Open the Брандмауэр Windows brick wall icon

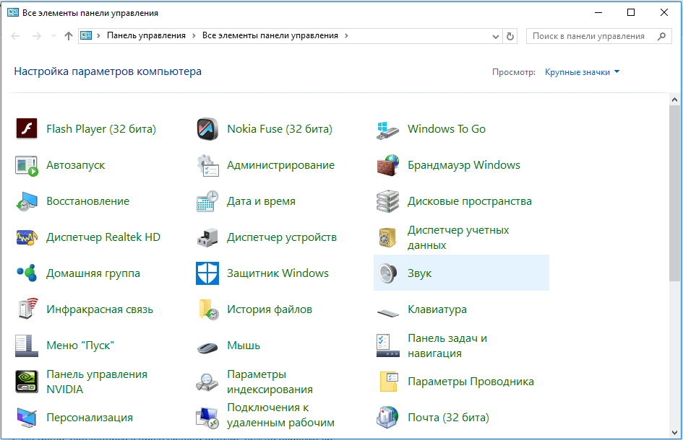[x=387, y=165]
